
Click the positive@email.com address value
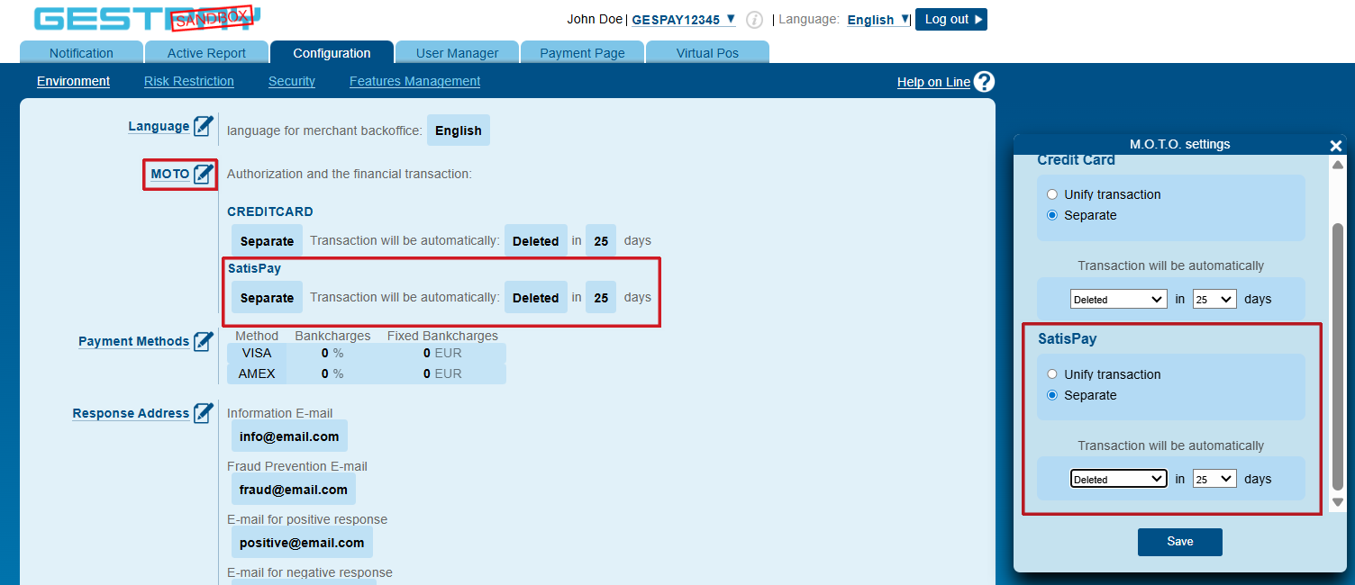point(302,543)
